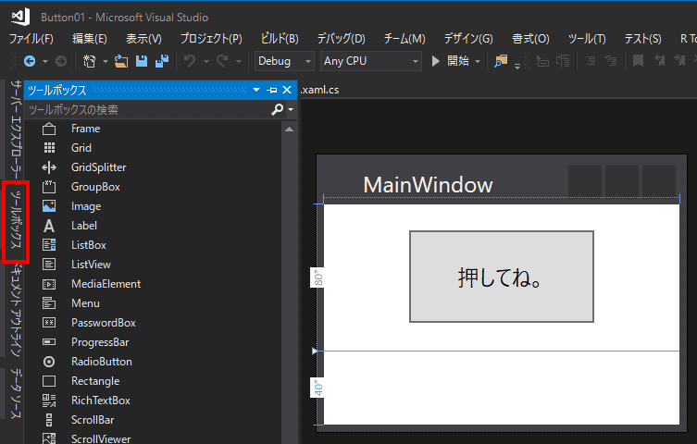
Task: Click the MainWindow title in designer
Action: click(x=428, y=185)
